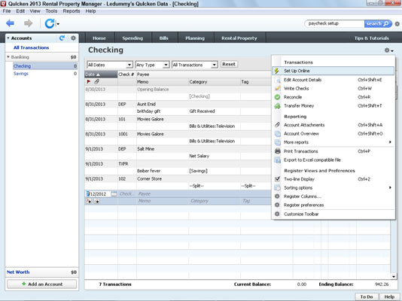Click the new transaction date field
The image size is (402, 301).
click(x=98, y=194)
